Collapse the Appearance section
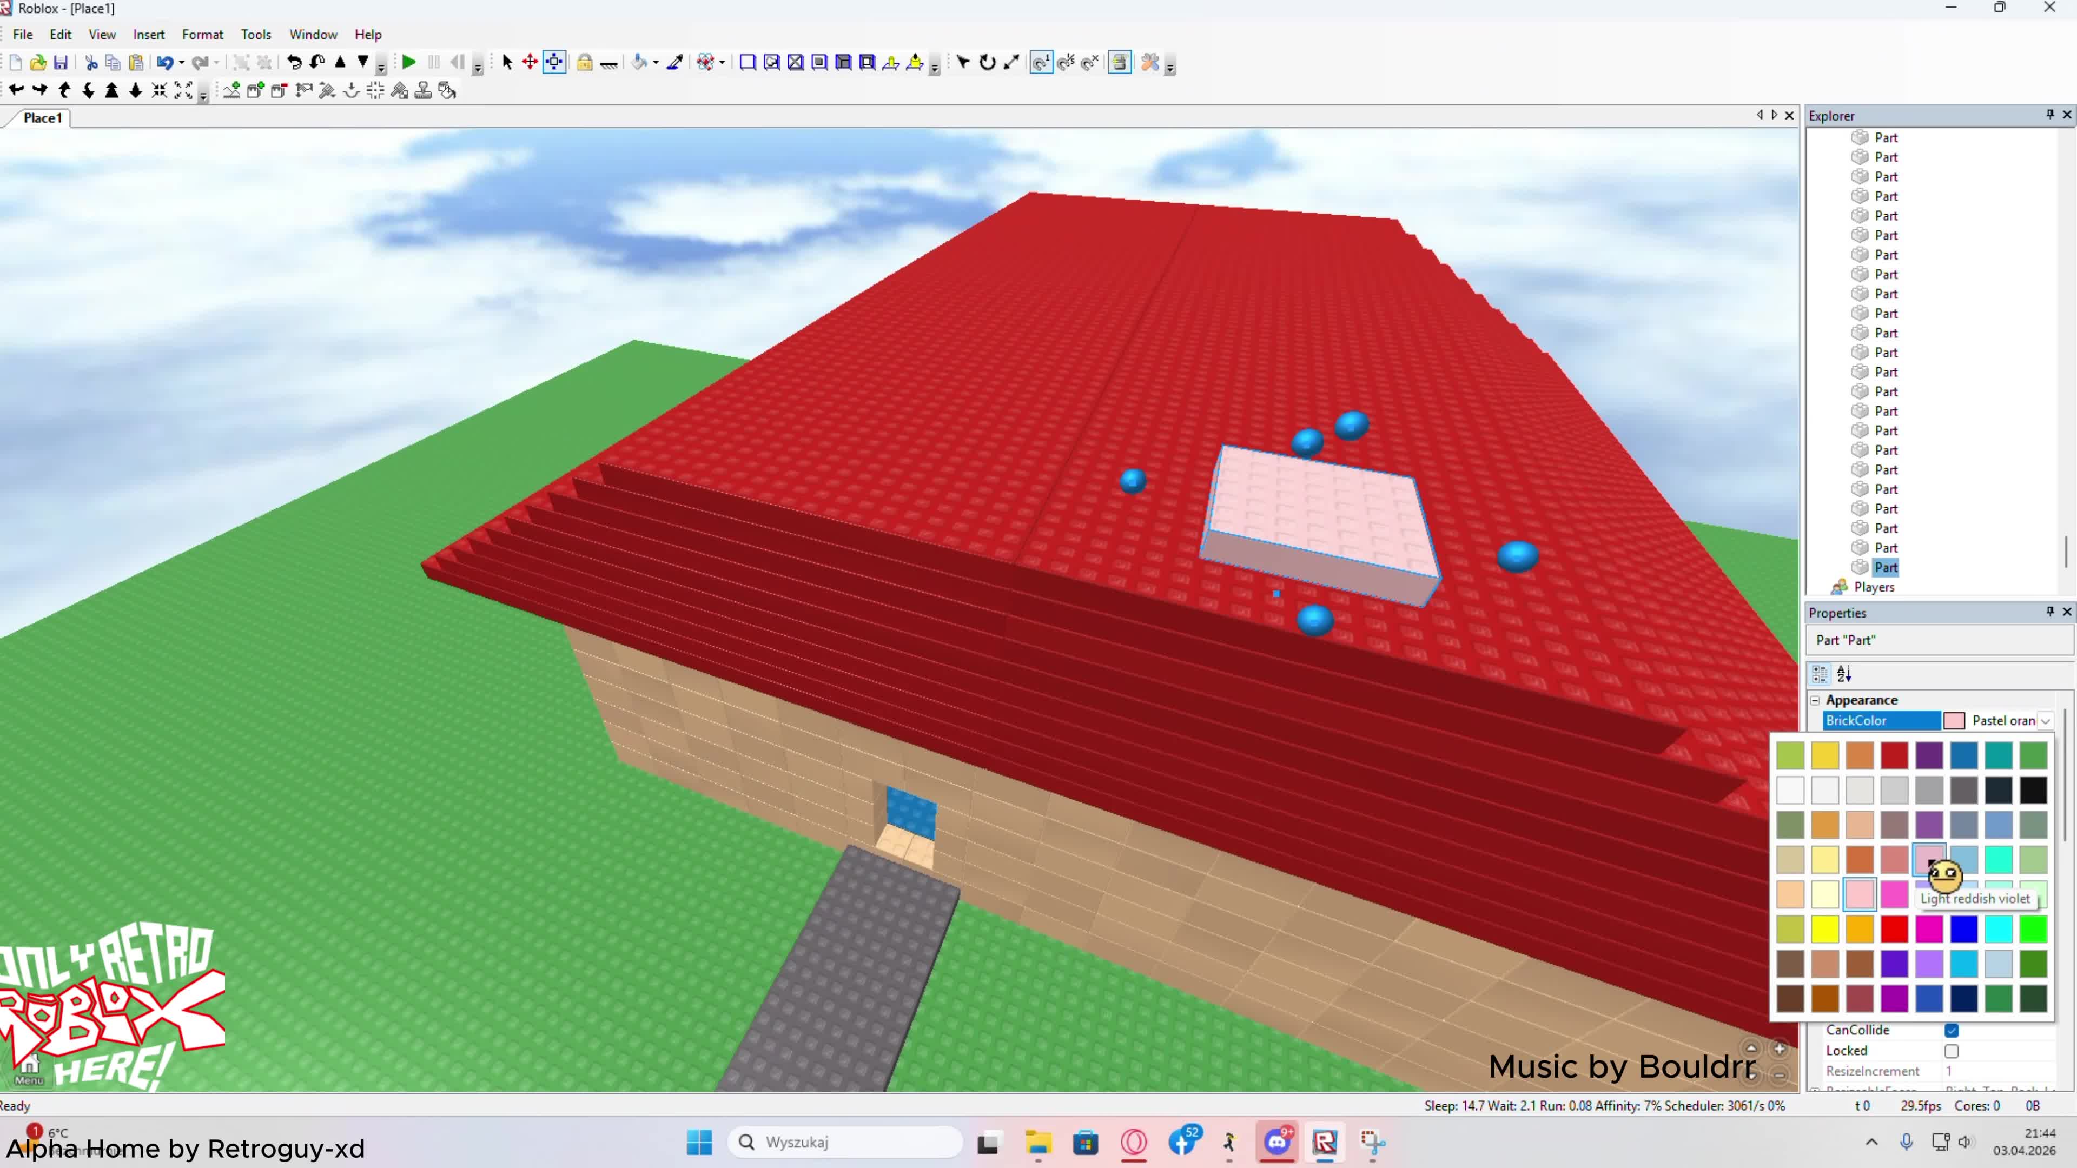The height and width of the screenshot is (1168, 2077). pyautogui.click(x=1816, y=700)
